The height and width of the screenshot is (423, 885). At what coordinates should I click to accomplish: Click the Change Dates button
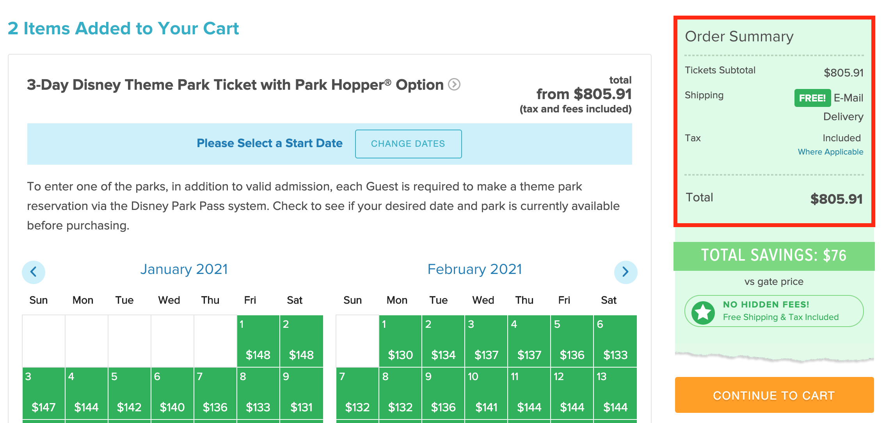408,144
